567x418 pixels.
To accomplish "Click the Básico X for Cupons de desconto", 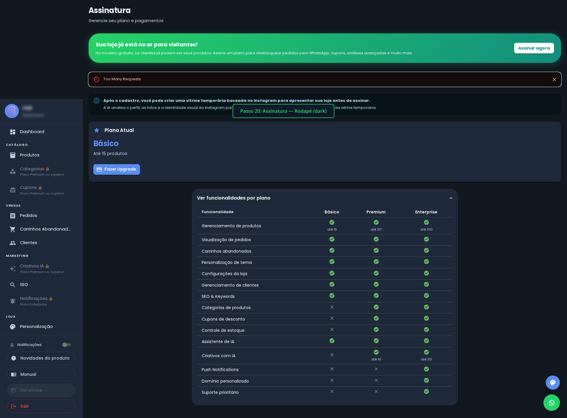I will click(332, 318).
